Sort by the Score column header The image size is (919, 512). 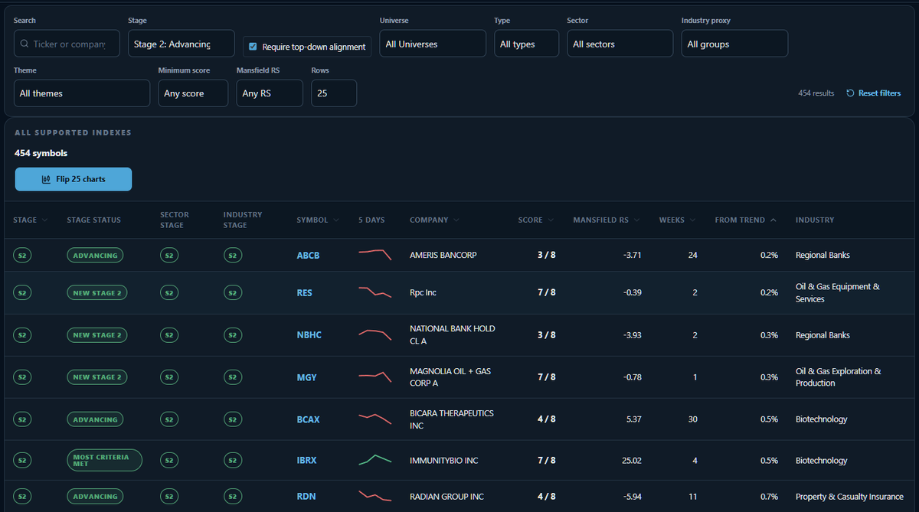535,220
